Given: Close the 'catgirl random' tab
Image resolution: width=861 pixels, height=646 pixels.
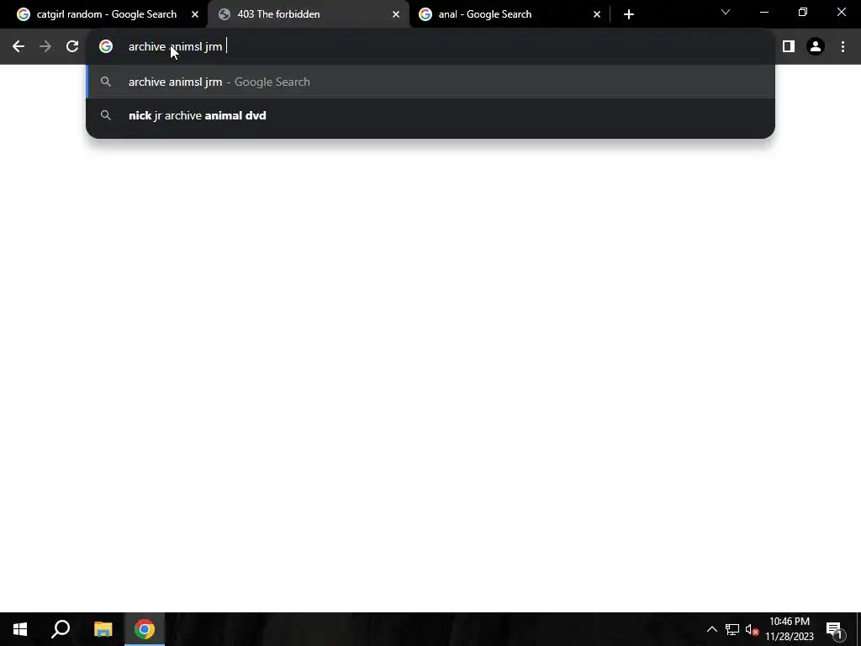Looking at the screenshot, I should pos(195,14).
